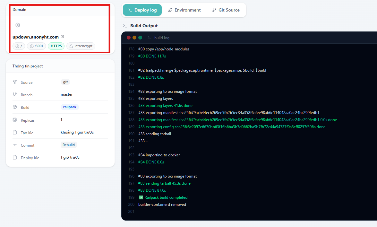377x227 pixels.
Task: Click log line 189 exporting config sha256
Action: pos(232,127)
